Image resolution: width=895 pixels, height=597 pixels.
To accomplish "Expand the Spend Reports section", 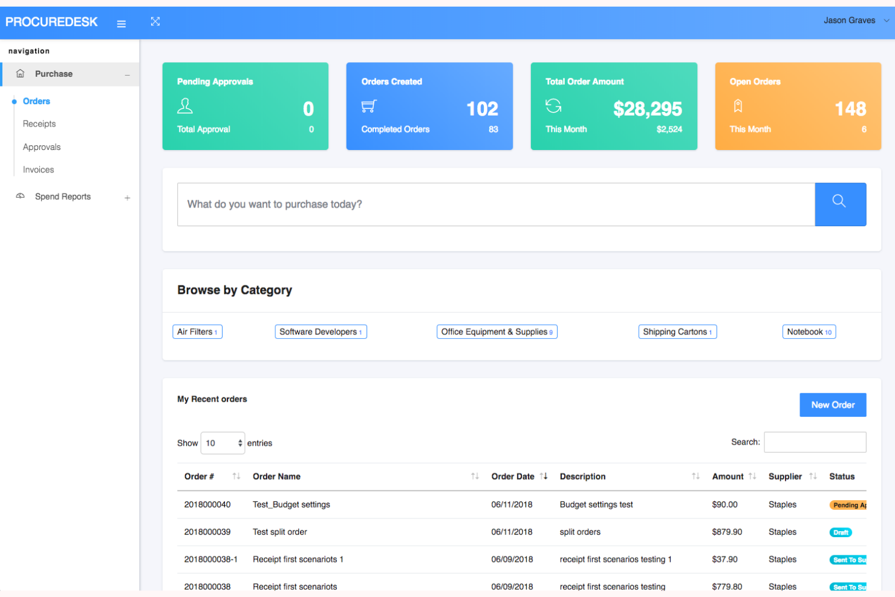I will [x=127, y=197].
